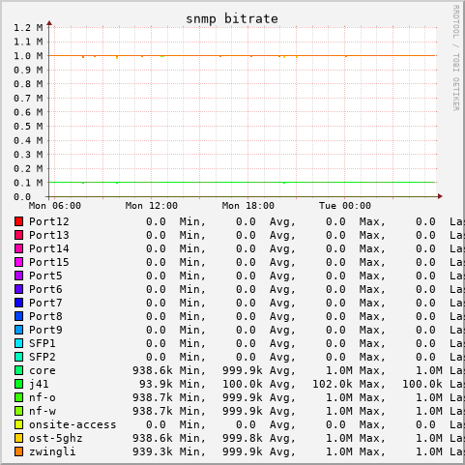Click the 'Mon 18:00' time axis label
This screenshot has width=465, height=465.
(x=248, y=206)
